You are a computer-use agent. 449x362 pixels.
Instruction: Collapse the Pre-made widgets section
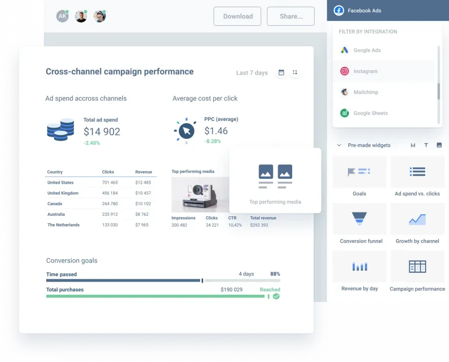tap(338, 145)
